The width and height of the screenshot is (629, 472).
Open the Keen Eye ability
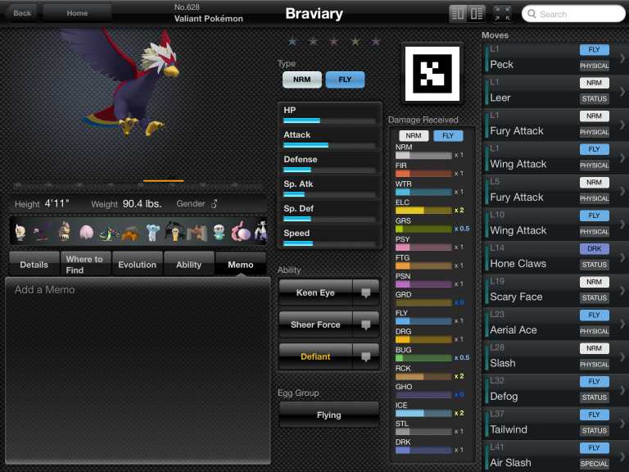click(x=315, y=293)
